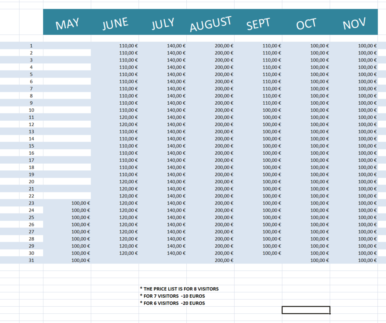Viewport: 386px width, 323px height.
Task: Select June price 120,00 € on day 11
Action: 128,117
